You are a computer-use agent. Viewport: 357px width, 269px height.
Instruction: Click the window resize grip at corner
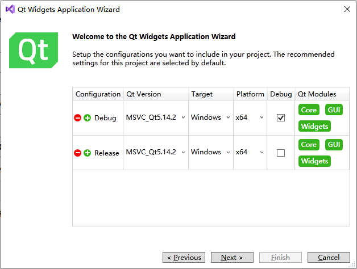[352, 264]
